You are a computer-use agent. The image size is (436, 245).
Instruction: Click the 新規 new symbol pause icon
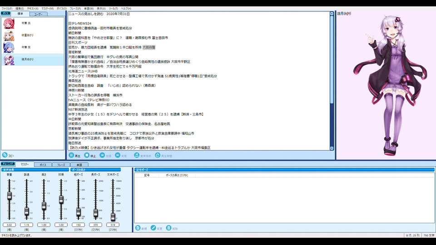(x=138, y=228)
